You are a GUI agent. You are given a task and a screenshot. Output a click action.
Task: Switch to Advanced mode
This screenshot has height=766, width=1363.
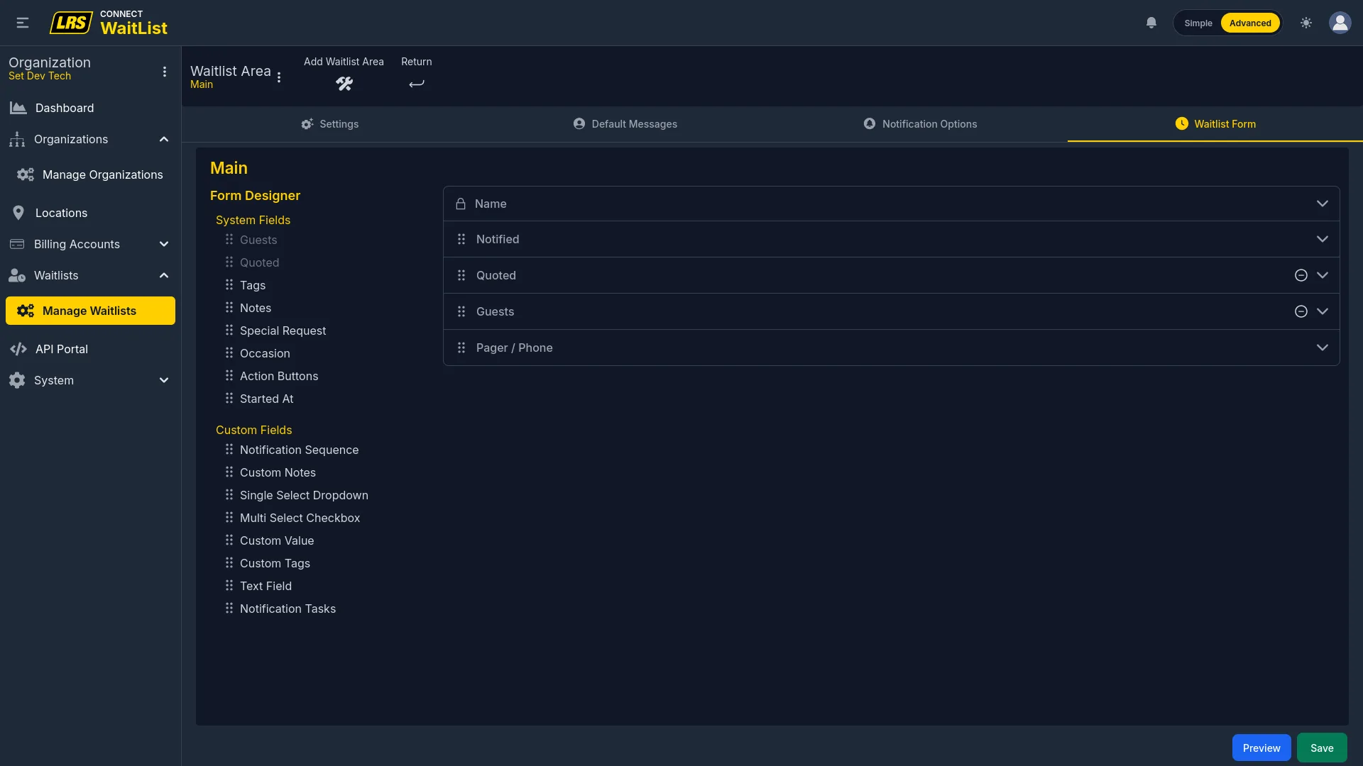[x=1250, y=23]
